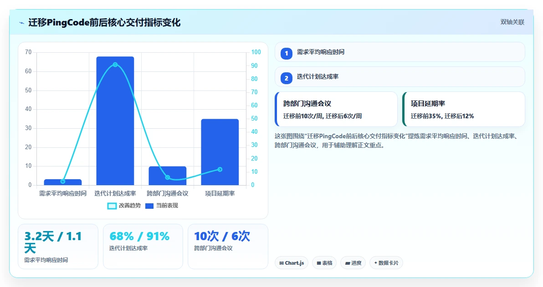Click the 需求平均响应时间 bar in chart
The width and height of the screenshot is (543, 287).
click(63, 182)
